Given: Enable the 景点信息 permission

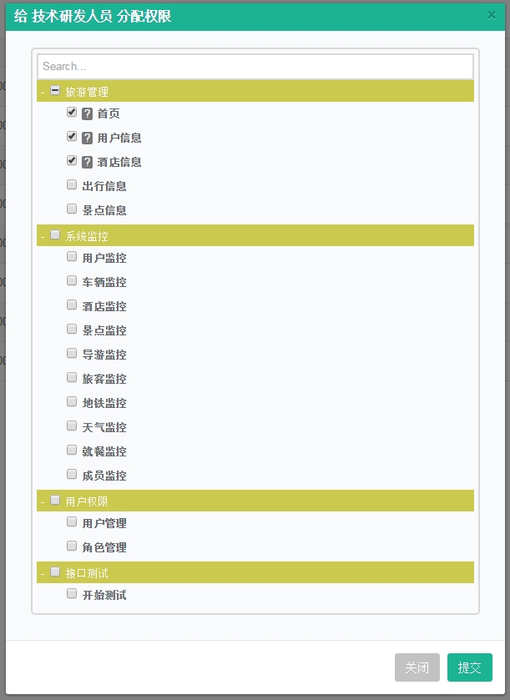Looking at the screenshot, I should (72, 209).
